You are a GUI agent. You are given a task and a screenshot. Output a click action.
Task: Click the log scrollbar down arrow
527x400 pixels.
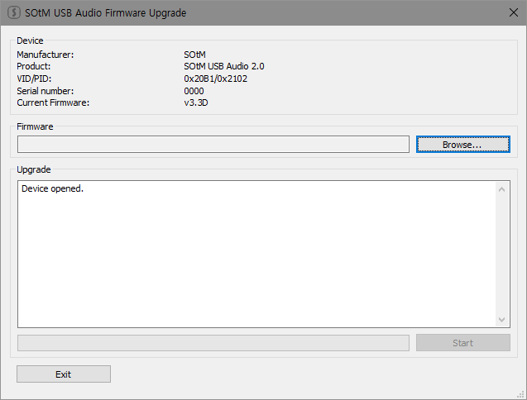[x=501, y=320]
